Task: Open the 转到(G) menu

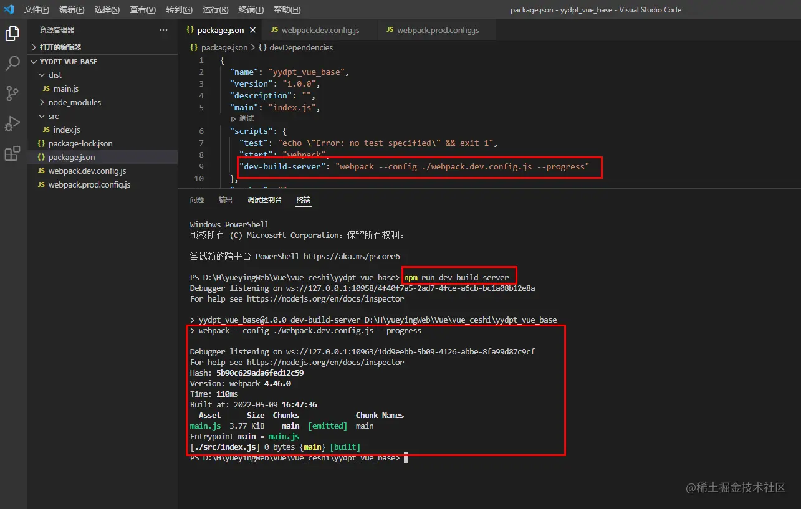Action: pyautogui.click(x=180, y=10)
